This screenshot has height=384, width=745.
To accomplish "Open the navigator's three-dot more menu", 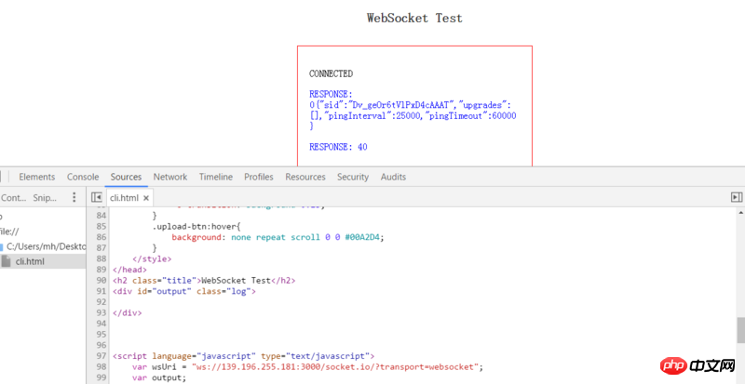I will 74,197.
